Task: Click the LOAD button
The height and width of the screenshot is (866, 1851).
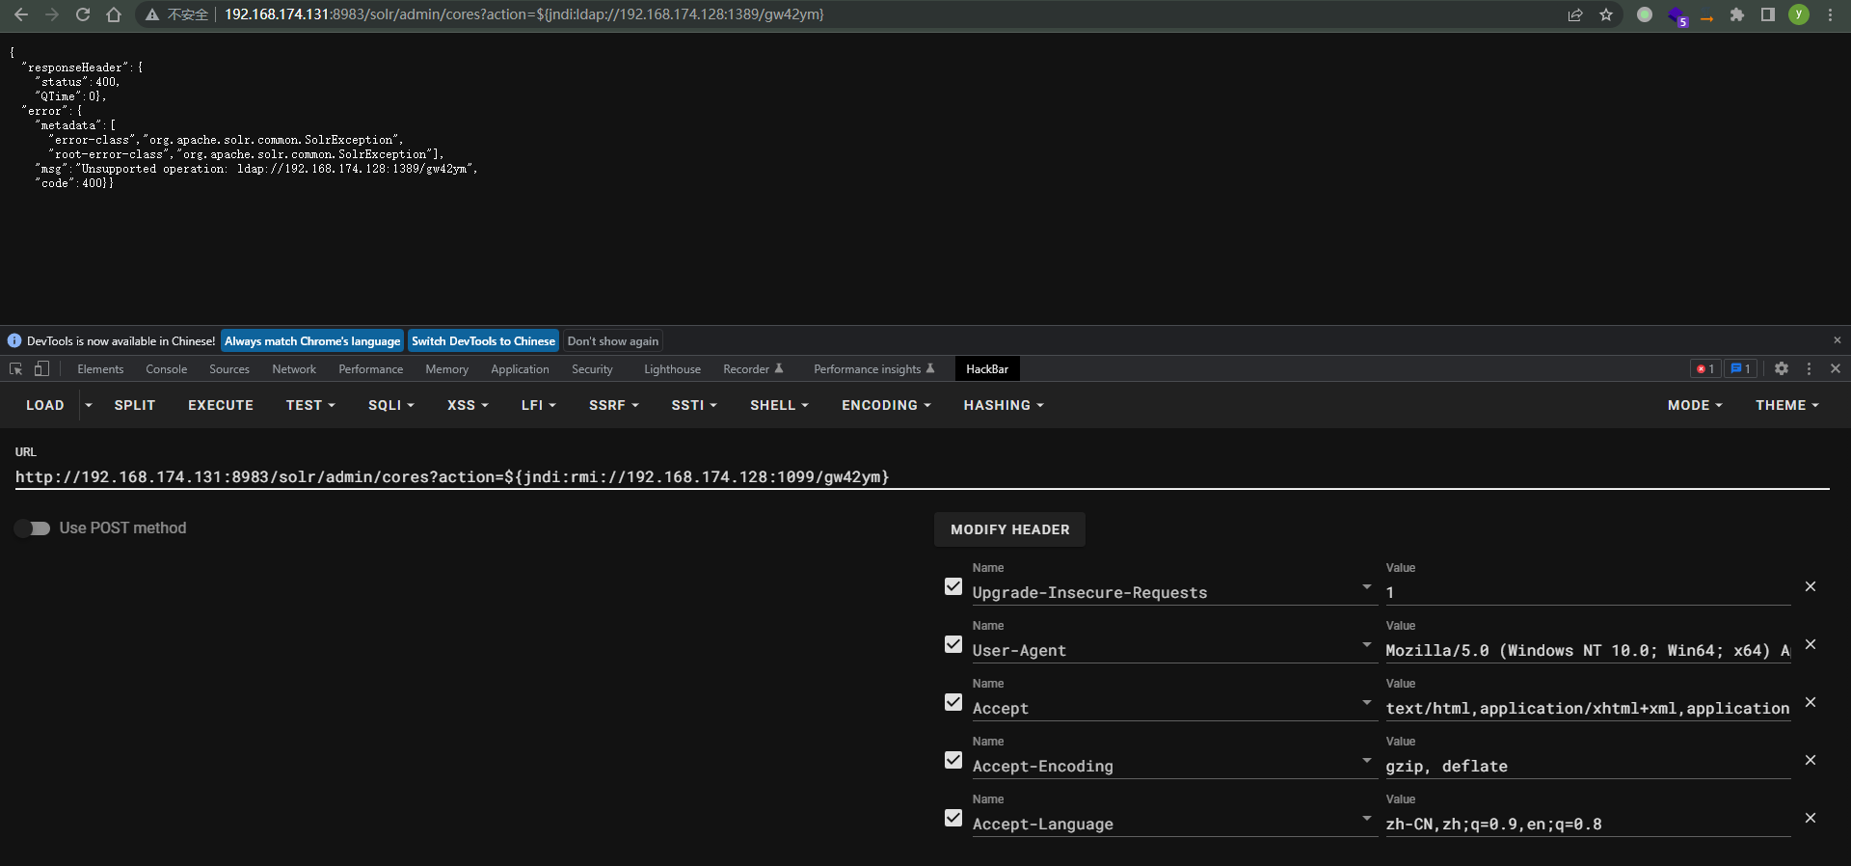Action: 45,405
